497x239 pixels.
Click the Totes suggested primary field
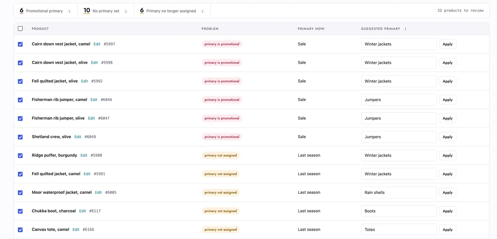(399, 229)
